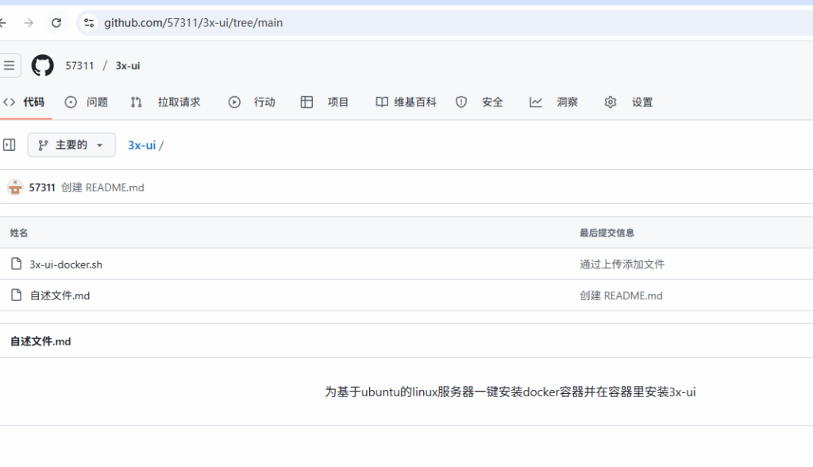Click the file icon beside 自述文件.md
Image resolution: width=813 pixels, height=467 pixels.
click(x=17, y=295)
